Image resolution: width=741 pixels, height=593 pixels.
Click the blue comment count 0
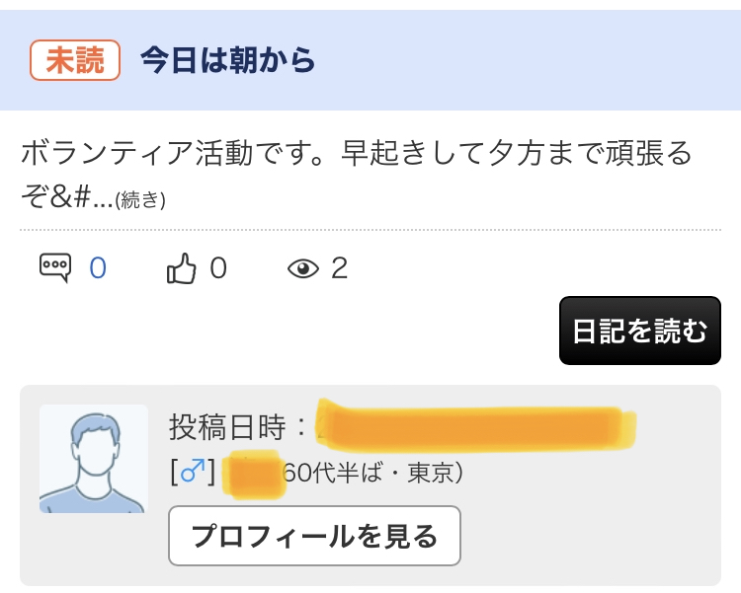point(98,268)
